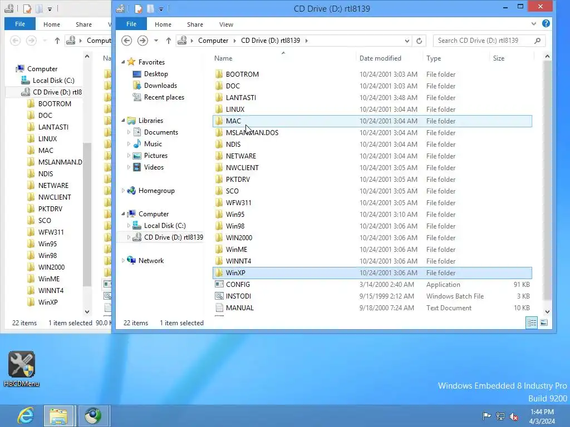Switch to the Home ribbon tab in the front window
This screenshot has width=570, height=427.
coord(163,24)
